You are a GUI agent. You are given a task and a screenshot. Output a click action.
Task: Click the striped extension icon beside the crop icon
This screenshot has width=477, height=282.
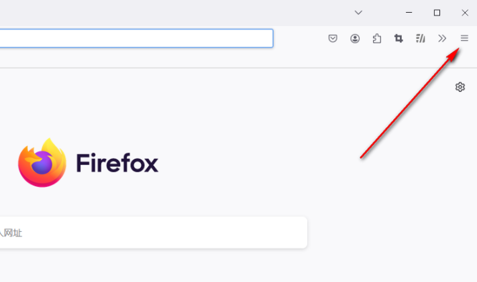(x=421, y=38)
